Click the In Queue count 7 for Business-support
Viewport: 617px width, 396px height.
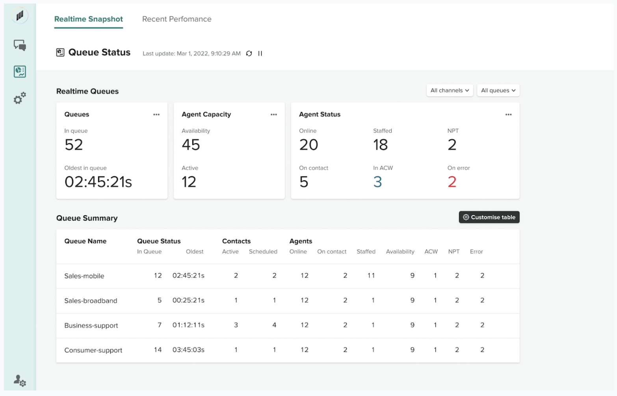(x=160, y=325)
